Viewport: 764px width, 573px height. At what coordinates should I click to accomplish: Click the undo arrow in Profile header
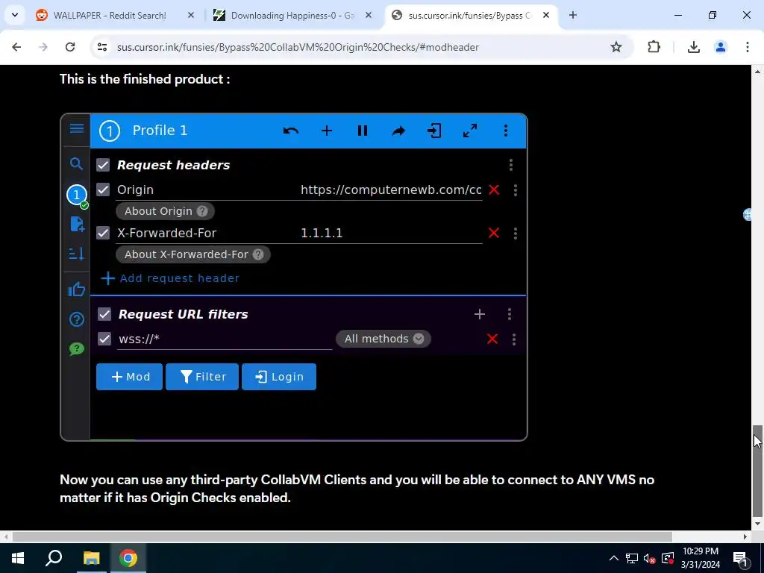tap(291, 131)
